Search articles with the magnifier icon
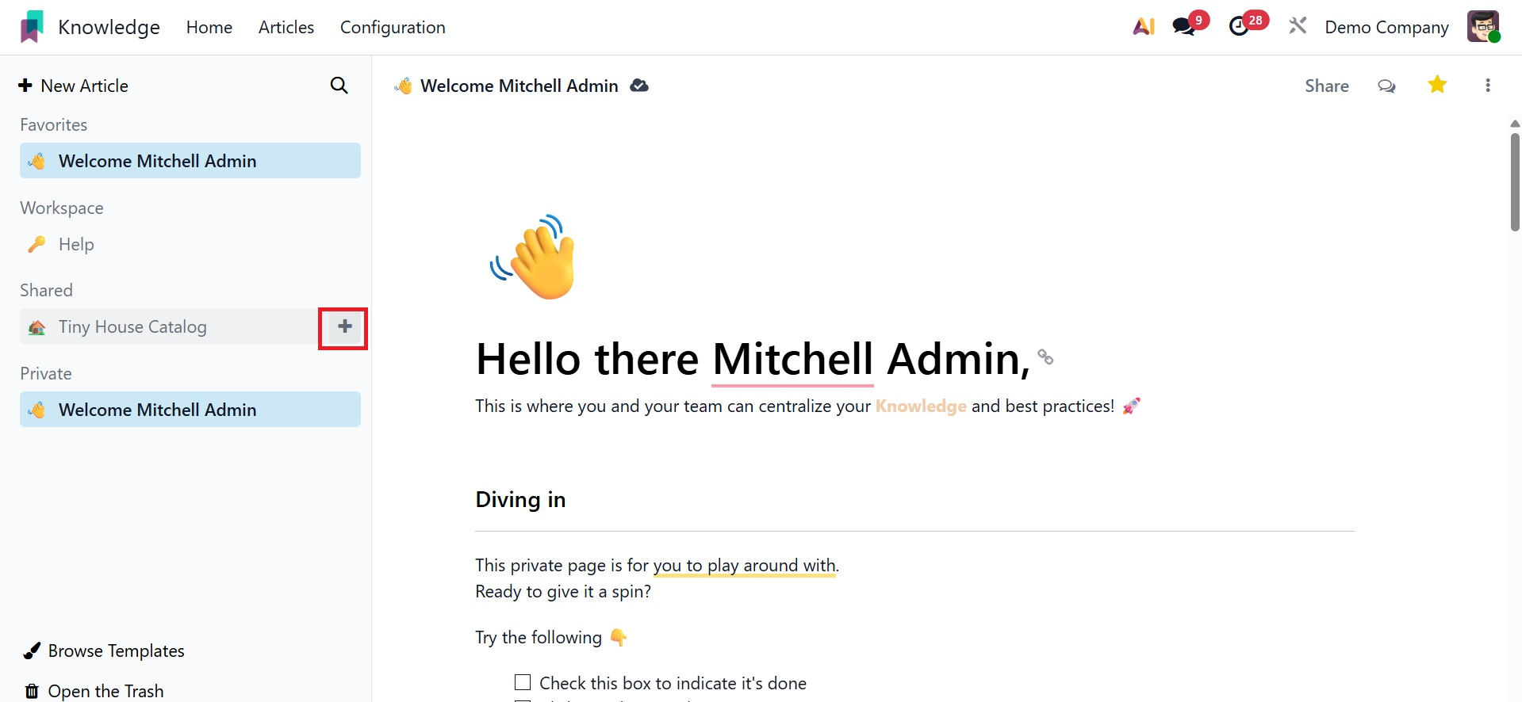This screenshot has height=702, width=1522. tap(339, 86)
